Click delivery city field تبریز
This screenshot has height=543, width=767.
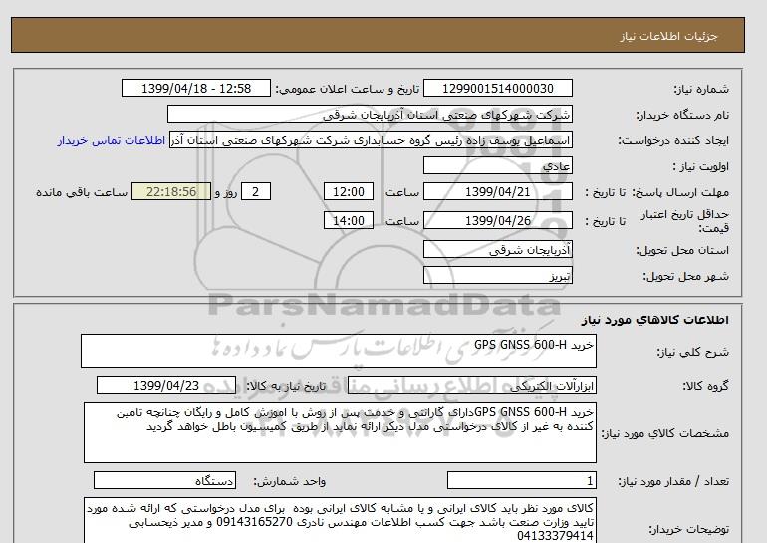click(x=497, y=275)
